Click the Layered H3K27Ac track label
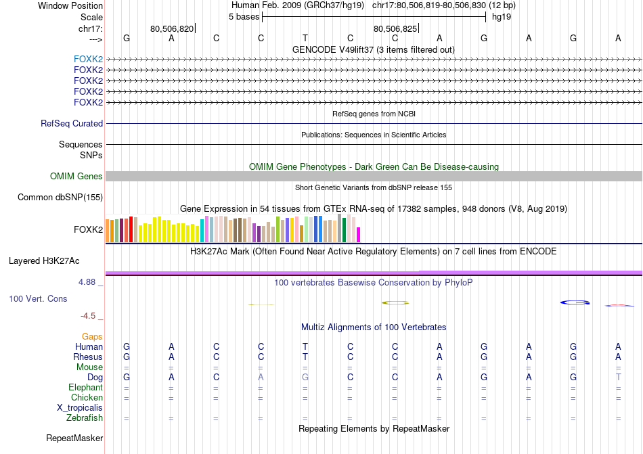 pos(44,261)
